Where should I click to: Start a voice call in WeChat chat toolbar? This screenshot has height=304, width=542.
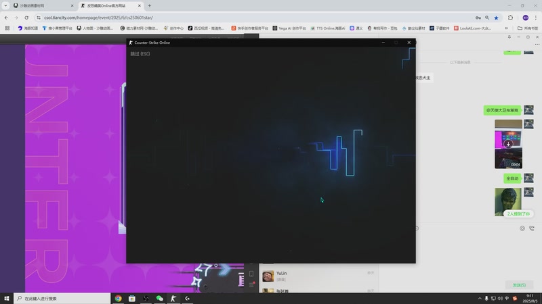tap(532, 228)
